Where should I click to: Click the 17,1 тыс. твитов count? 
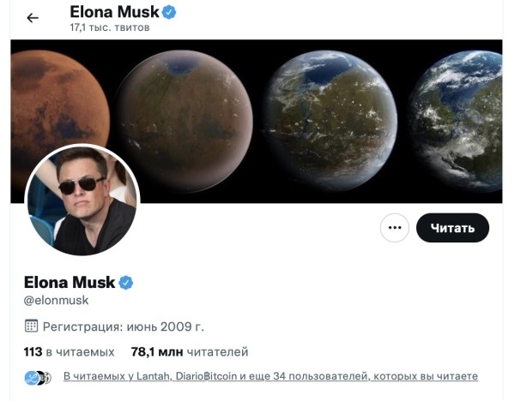click(x=110, y=27)
